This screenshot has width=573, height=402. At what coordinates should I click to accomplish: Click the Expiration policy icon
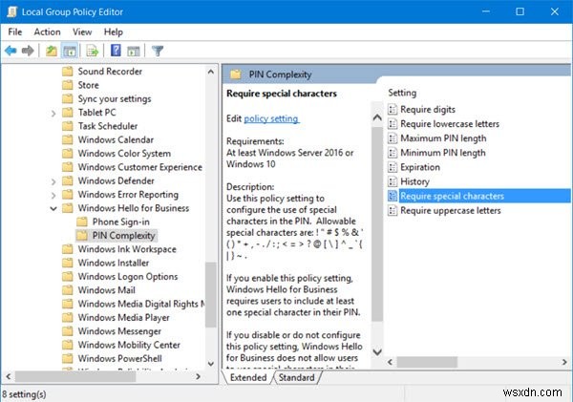click(x=393, y=167)
